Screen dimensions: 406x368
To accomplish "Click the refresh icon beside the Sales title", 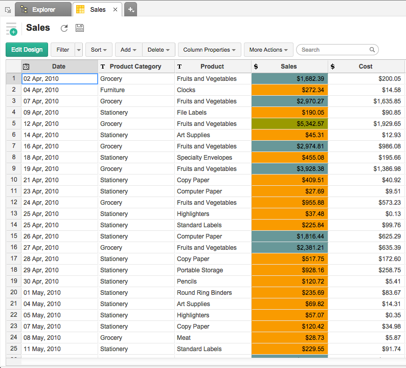I will [x=64, y=29].
